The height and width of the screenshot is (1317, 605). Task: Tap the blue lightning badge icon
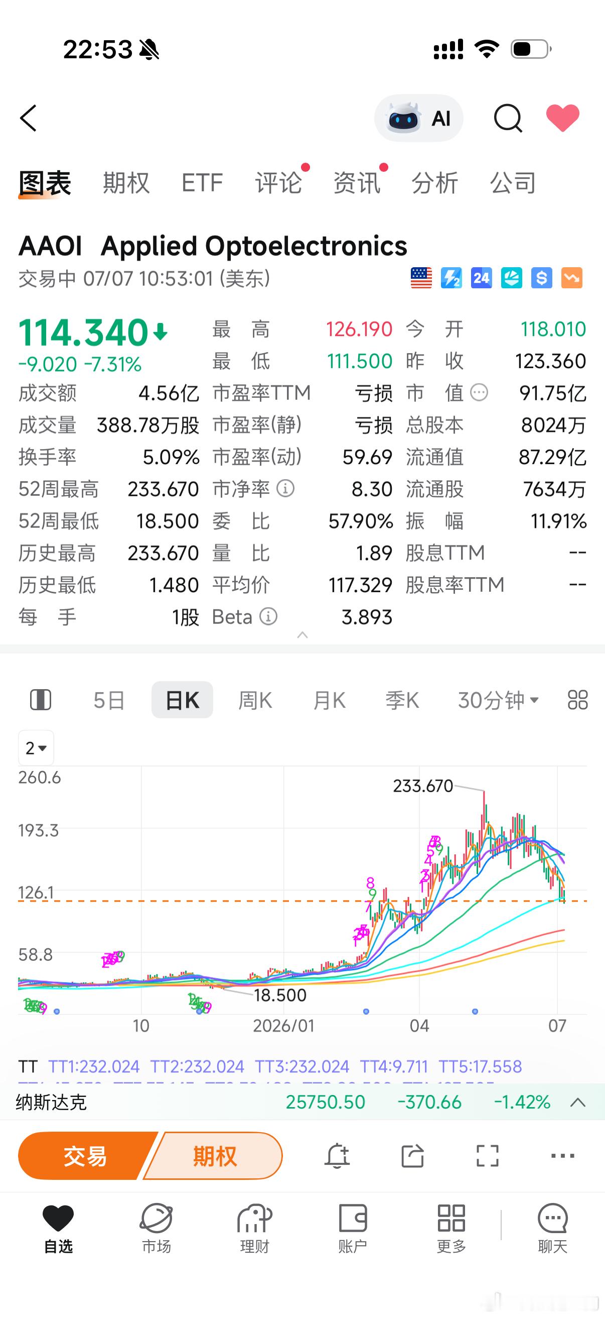click(451, 278)
